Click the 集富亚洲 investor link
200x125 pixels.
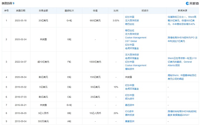pyautogui.click(x=130, y=121)
